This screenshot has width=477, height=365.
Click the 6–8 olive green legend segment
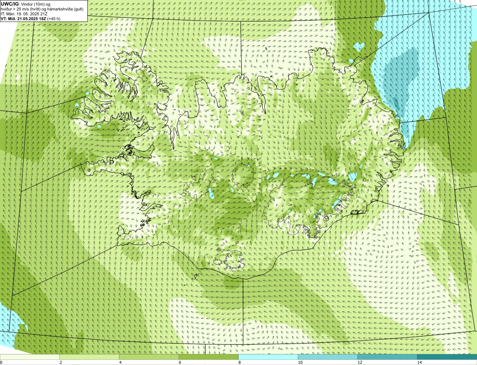[x=209, y=357]
